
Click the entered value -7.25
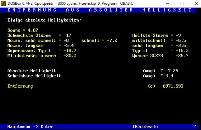pyautogui.click(x=172, y=71)
